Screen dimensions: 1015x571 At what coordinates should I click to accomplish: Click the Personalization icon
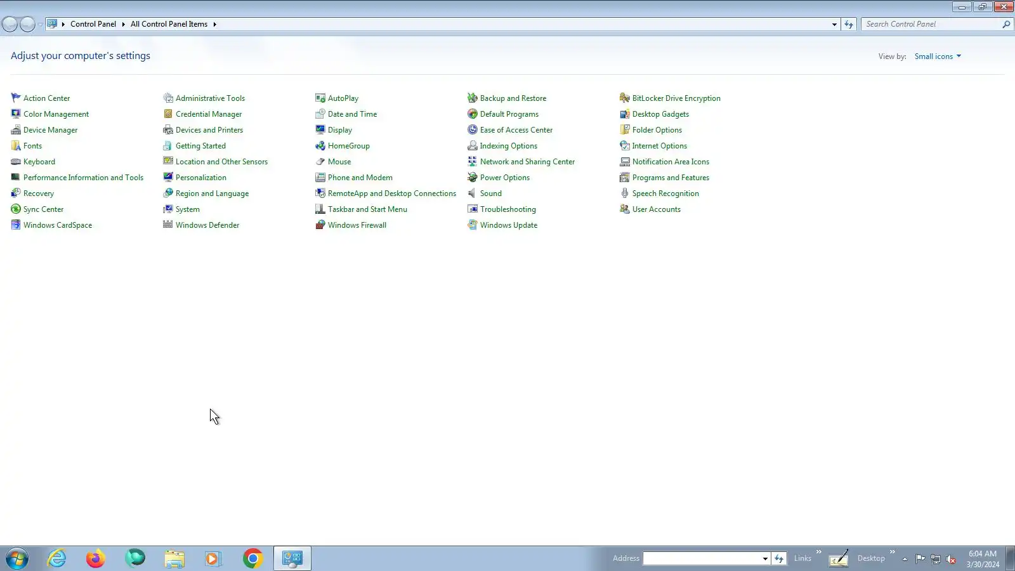tap(168, 177)
